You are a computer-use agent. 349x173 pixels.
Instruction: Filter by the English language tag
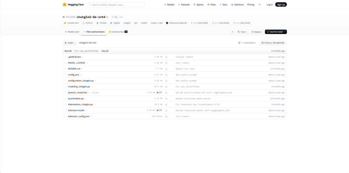point(115,23)
